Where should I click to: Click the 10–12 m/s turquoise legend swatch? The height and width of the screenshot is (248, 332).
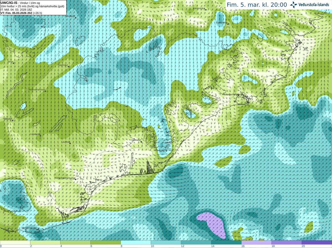click(x=166, y=243)
